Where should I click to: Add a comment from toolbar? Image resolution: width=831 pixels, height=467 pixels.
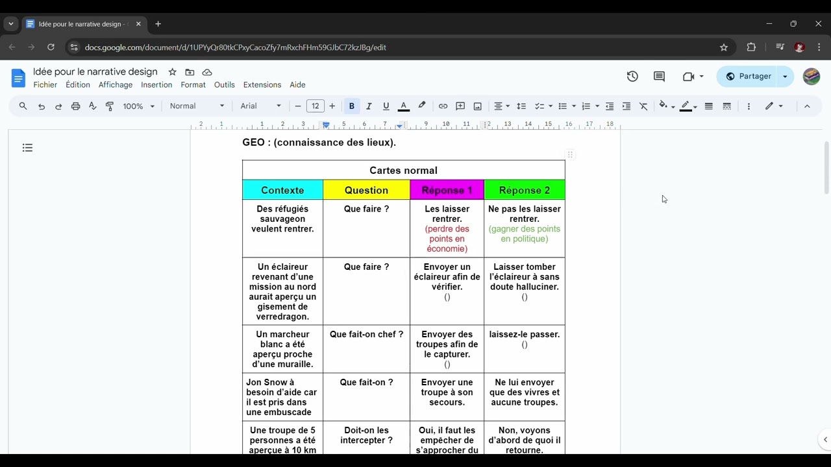(460, 106)
